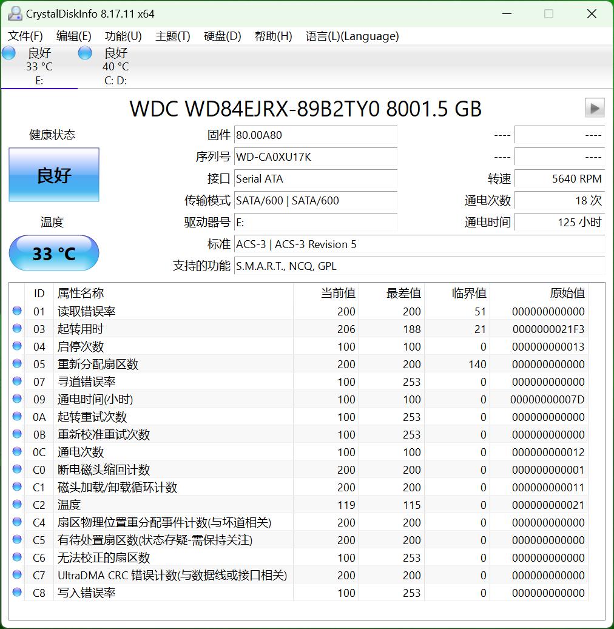Click the status dot beside UltraDMA CRC 错误计数
The width and height of the screenshot is (614, 629).
[16, 575]
